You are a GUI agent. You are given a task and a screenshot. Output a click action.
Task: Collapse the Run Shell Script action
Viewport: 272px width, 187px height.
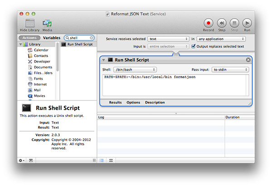pyautogui.click(x=103, y=60)
